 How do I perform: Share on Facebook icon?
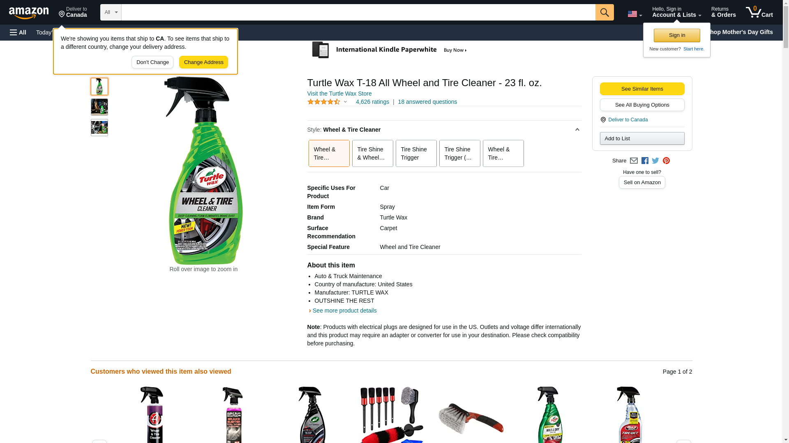(645, 161)
